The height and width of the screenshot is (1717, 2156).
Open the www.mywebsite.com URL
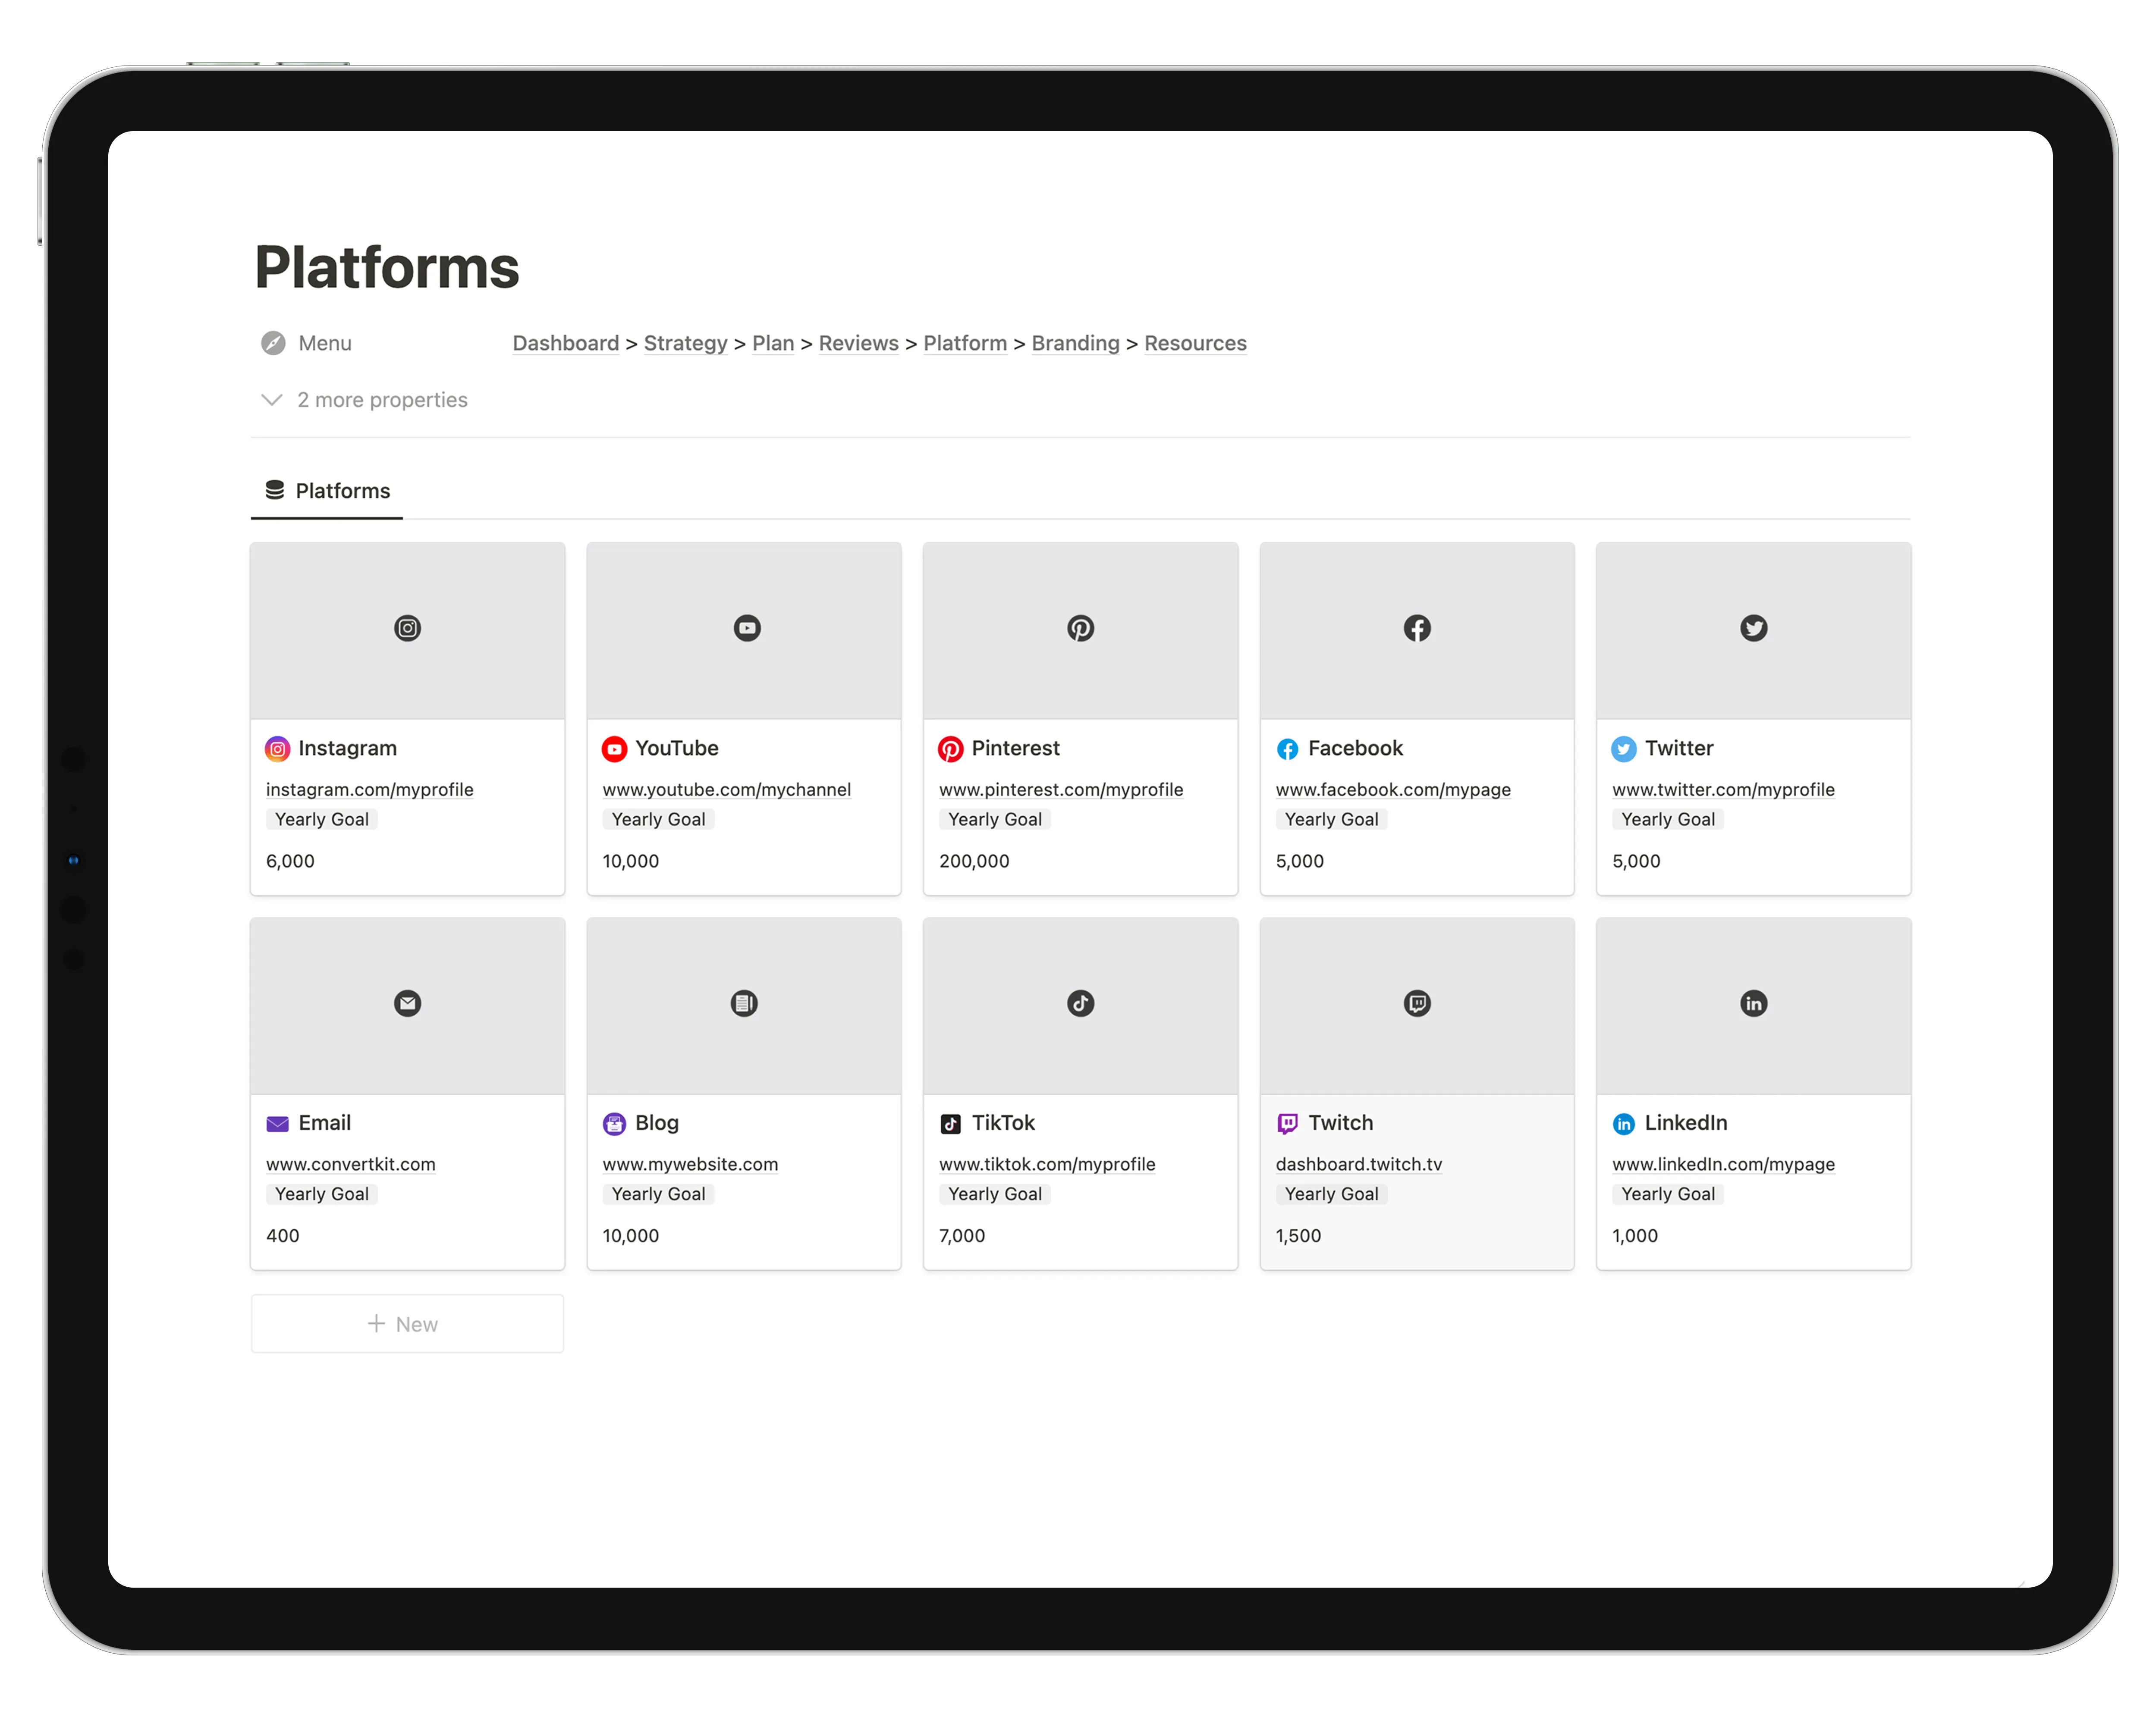pos(690,1164)
